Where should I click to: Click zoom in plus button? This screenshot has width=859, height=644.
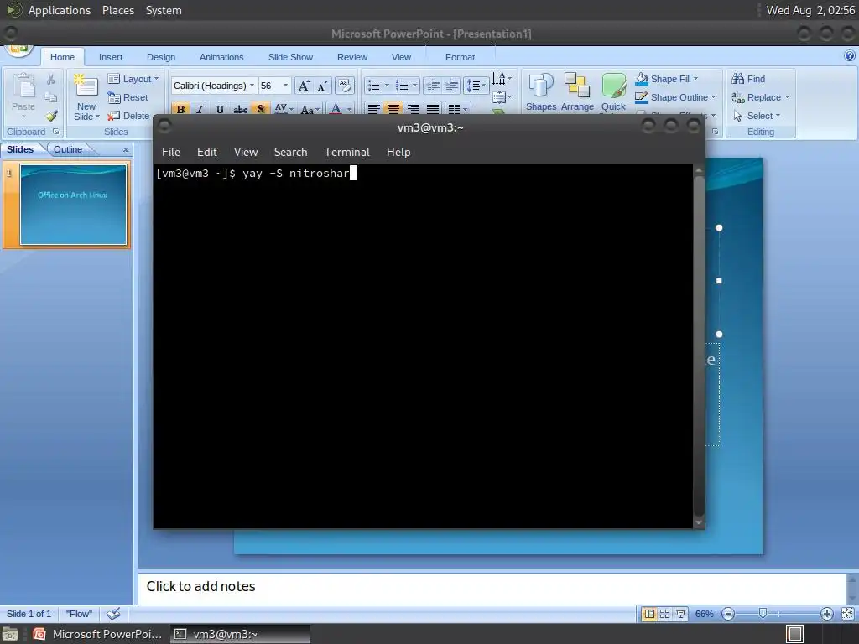(x=826, y=614)
